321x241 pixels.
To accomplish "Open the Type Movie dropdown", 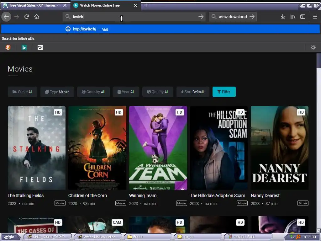I will coord(57,92).
